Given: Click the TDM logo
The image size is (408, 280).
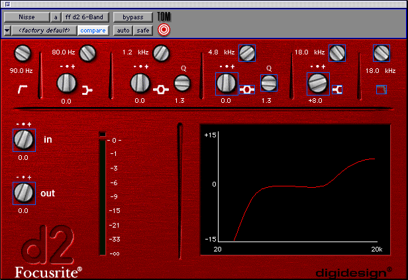Looking at the screenshot, I should coord(164,17).
